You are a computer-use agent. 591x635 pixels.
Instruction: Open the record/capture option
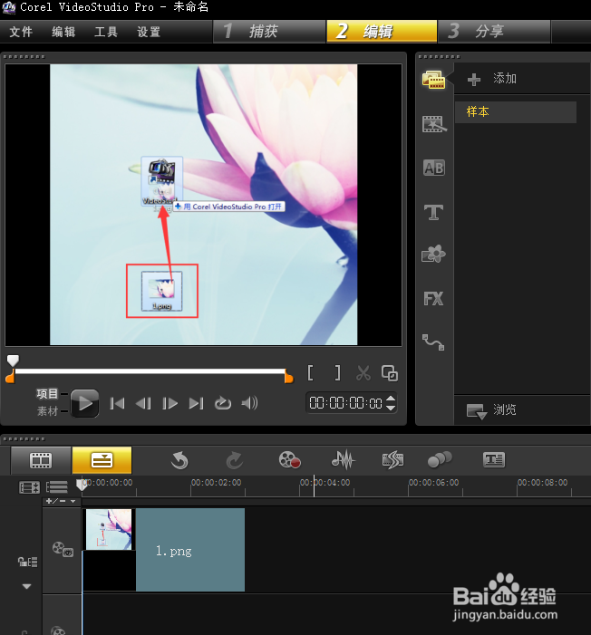(x=289, y=460)
